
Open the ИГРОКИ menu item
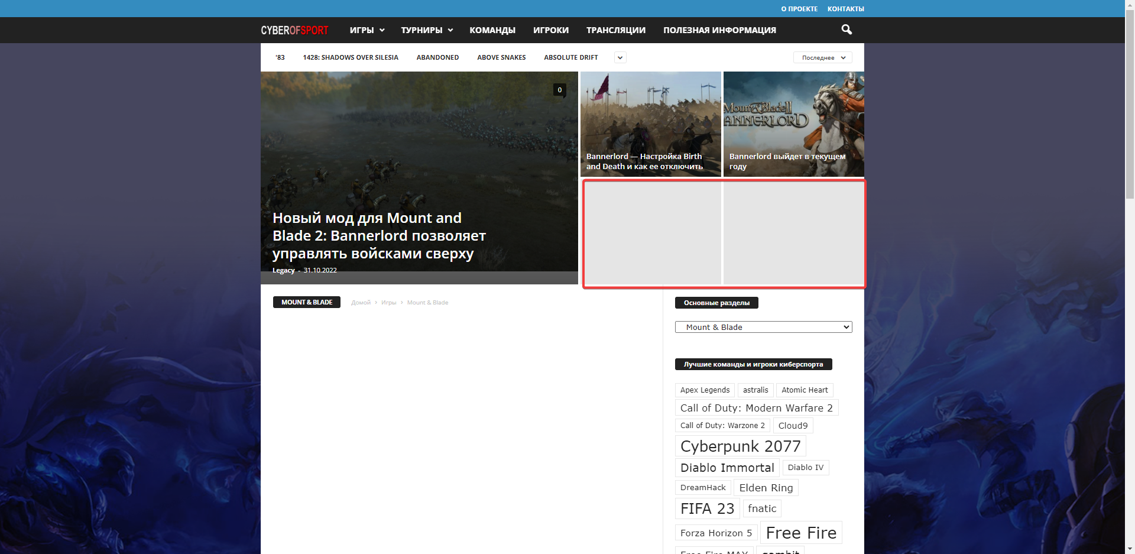point(551,30)
